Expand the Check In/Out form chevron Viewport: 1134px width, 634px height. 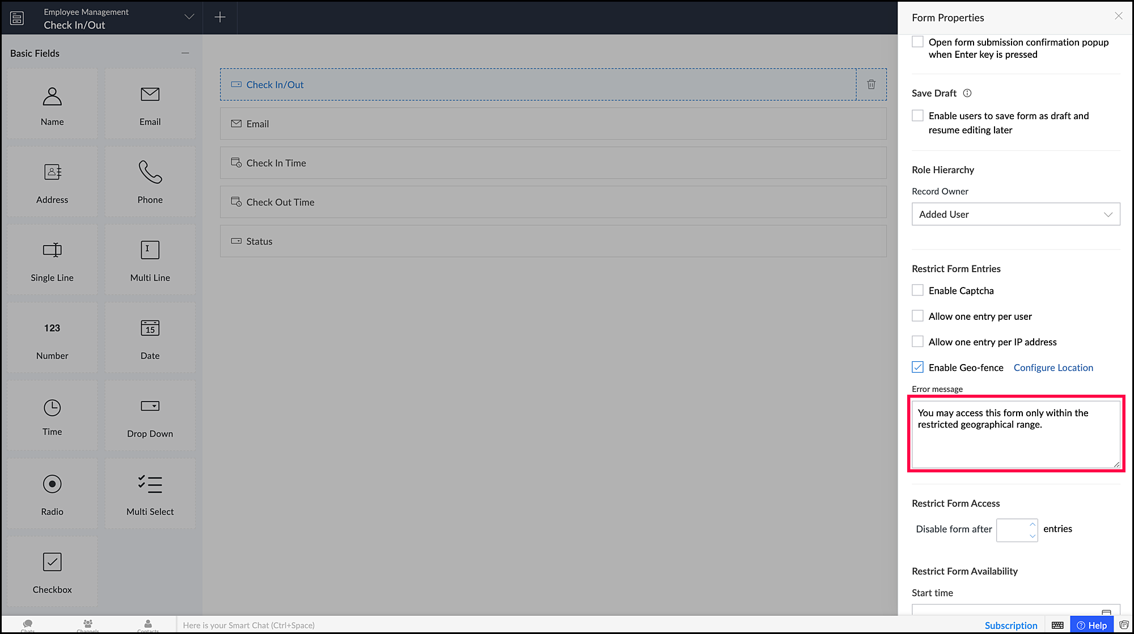coord(189,17)
